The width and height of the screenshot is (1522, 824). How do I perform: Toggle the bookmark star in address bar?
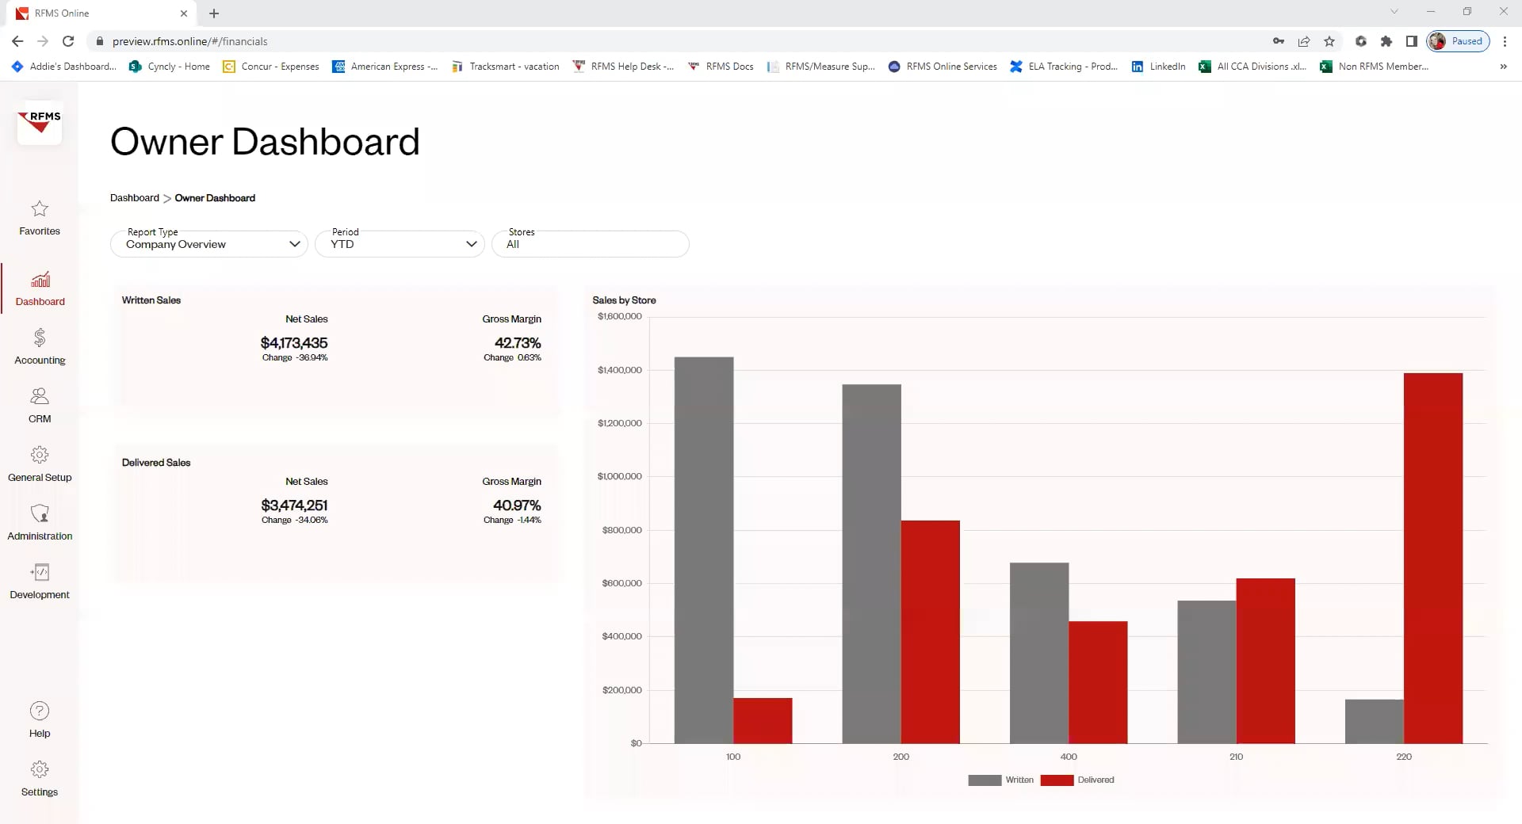(x=1330, y=41)
